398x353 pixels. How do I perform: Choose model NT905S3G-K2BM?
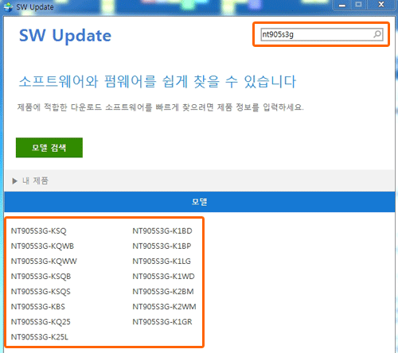[163, 292]
